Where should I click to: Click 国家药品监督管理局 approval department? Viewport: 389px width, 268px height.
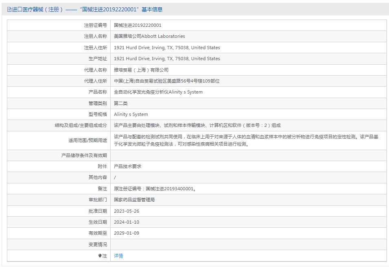point(134,200)
